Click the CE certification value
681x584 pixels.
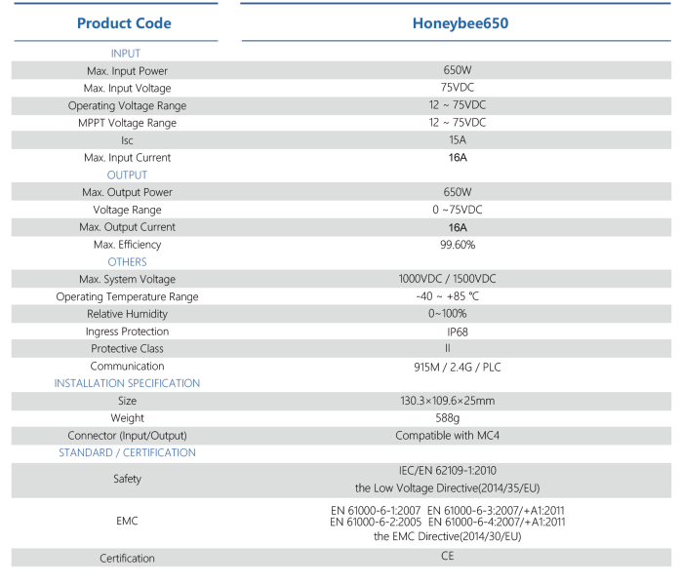point(448,556)
